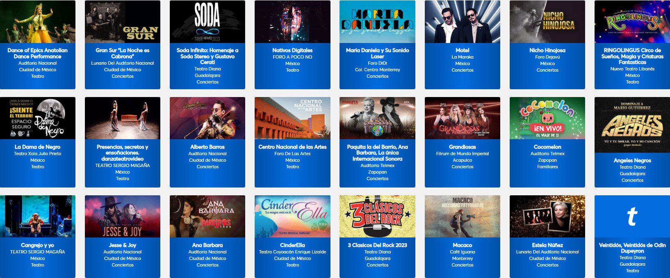Select the CinderElla musical poster image
Image resolution: width=670 pixels, height=278 pixels.
[292, 216]
